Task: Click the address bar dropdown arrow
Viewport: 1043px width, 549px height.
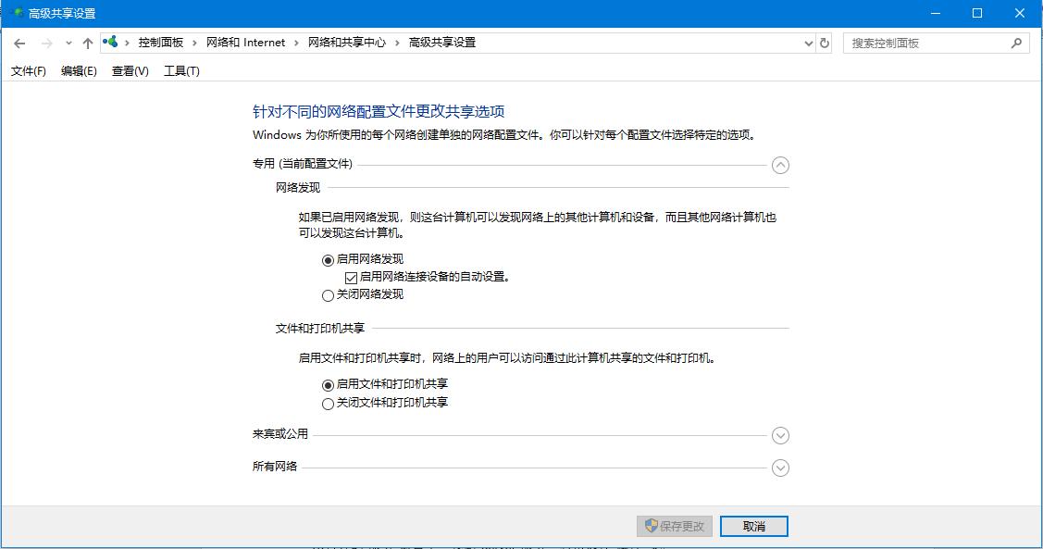Action: (x=808, y=43)
